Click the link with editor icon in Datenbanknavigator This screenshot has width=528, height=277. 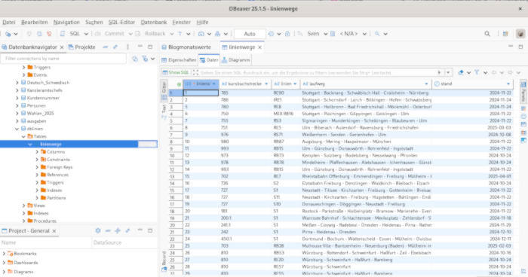pos(115,47)
